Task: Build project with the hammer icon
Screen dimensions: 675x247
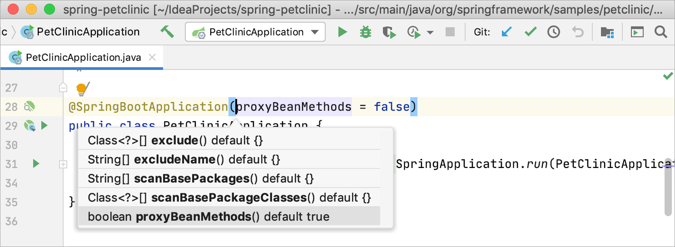Action: coord(167,32)
